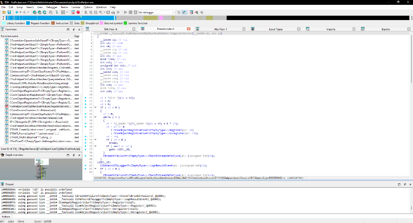
Task: Open the 'No debugger' selection combo box
Action: 156,12
